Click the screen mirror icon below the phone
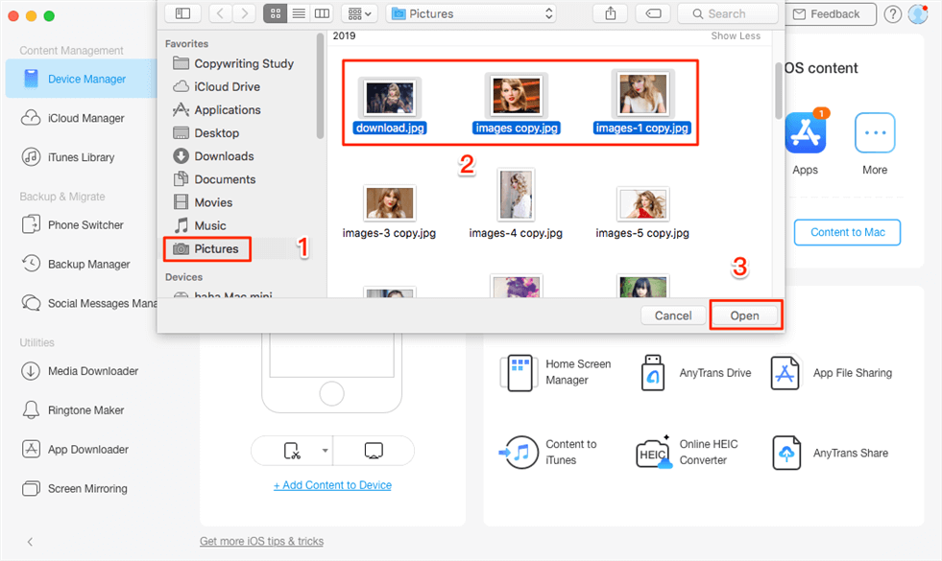The width and height of the screenshot is (942, 561). (374, 450)
